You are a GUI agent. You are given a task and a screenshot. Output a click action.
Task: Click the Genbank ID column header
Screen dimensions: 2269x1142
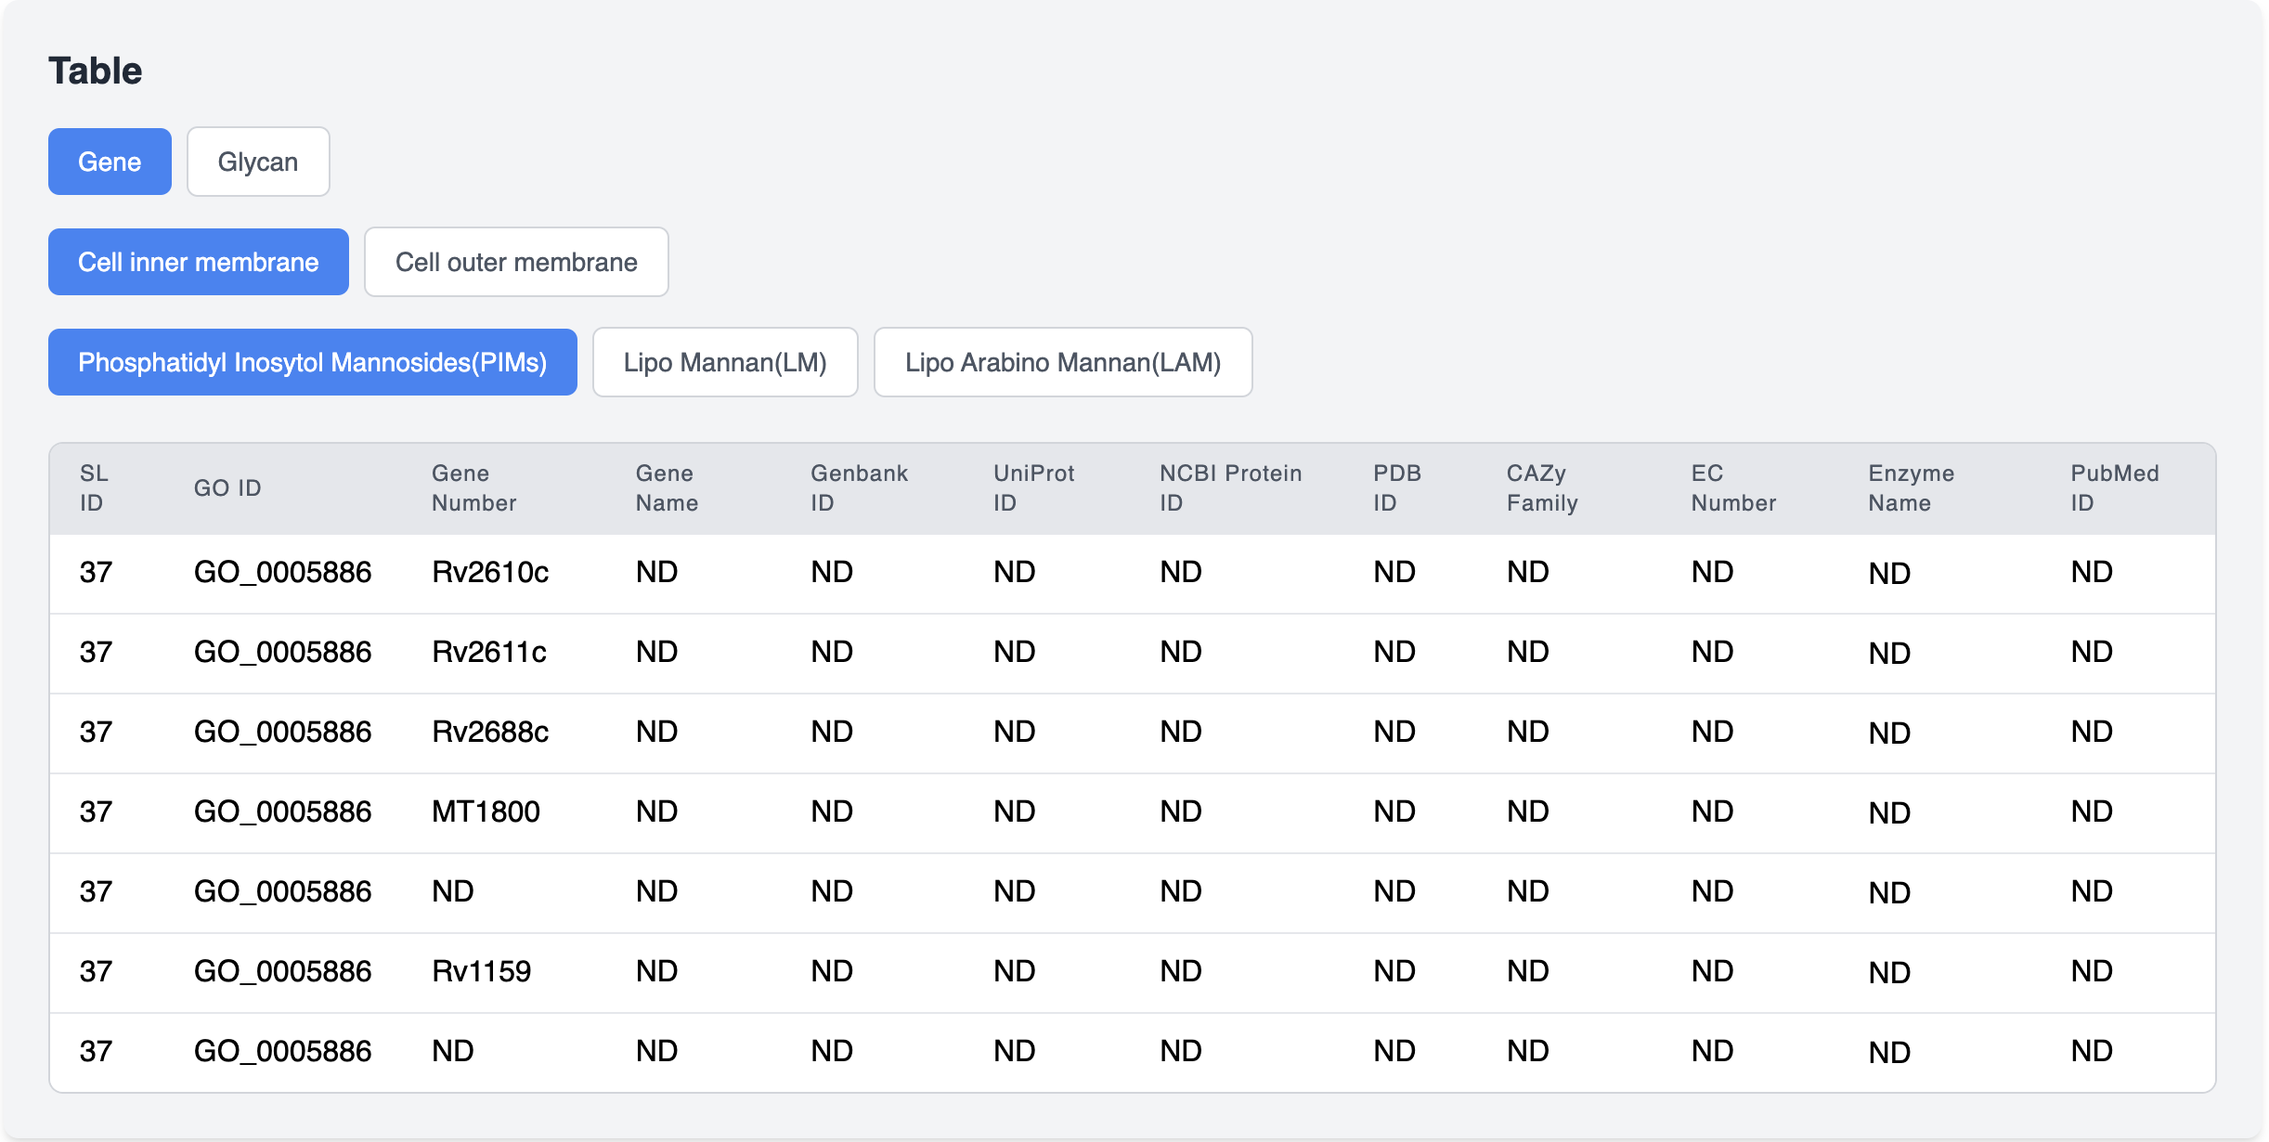click(859, 488)
